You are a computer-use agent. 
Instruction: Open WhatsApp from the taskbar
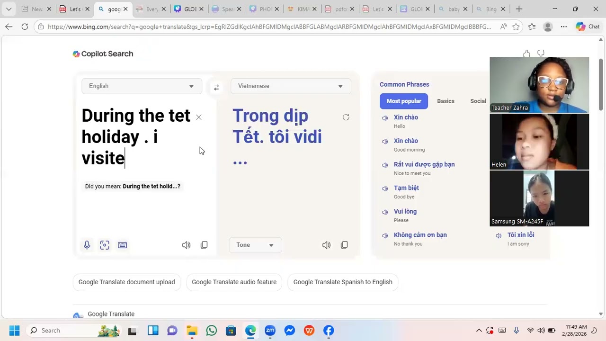(211, 330)
